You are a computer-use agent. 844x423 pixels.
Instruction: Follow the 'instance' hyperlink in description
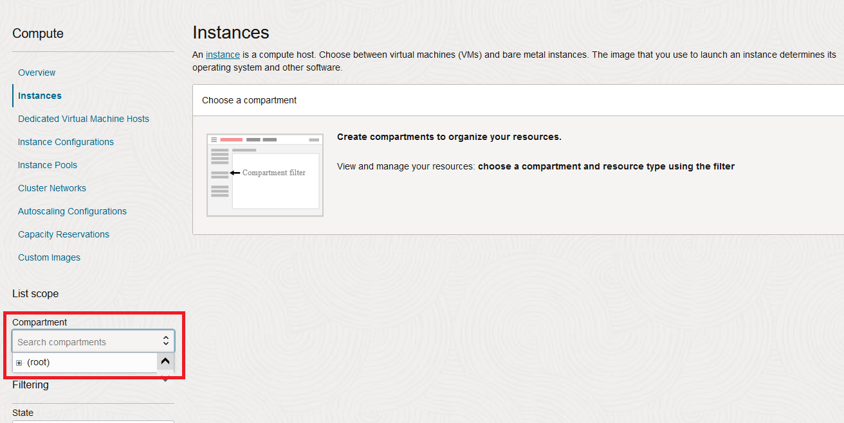pyautogui.click(x=223, y=55)
